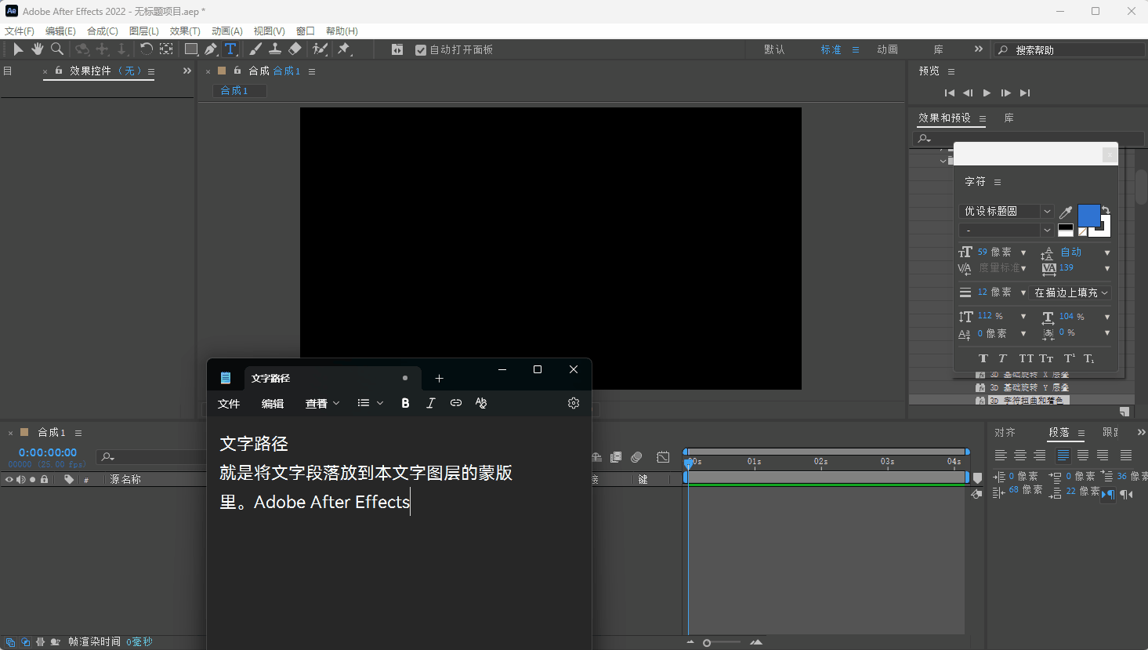Open stroke width 12 像素 dropdown arrow
The width and height of the screenshot is (1148, 650).
click(x=1023, y=292)
